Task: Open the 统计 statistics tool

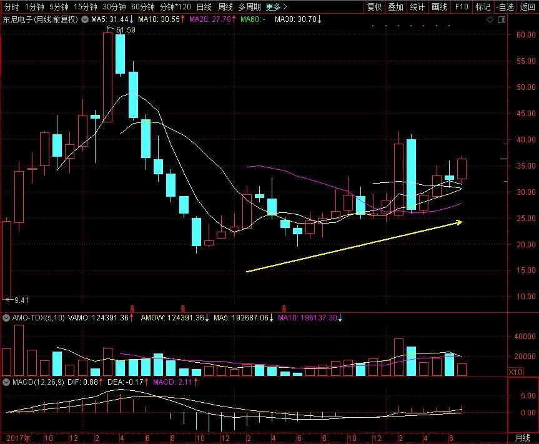Action: (417, 7)
